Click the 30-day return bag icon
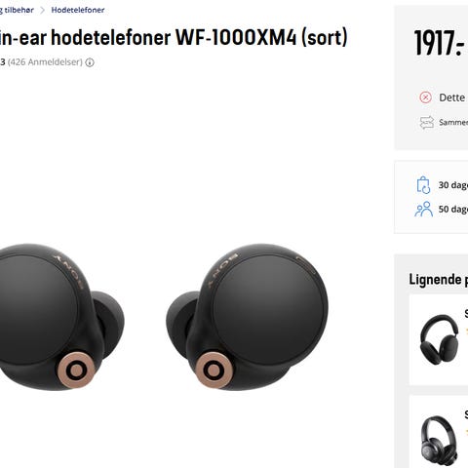Screen dimensions: 468x468 coord(423,185)
